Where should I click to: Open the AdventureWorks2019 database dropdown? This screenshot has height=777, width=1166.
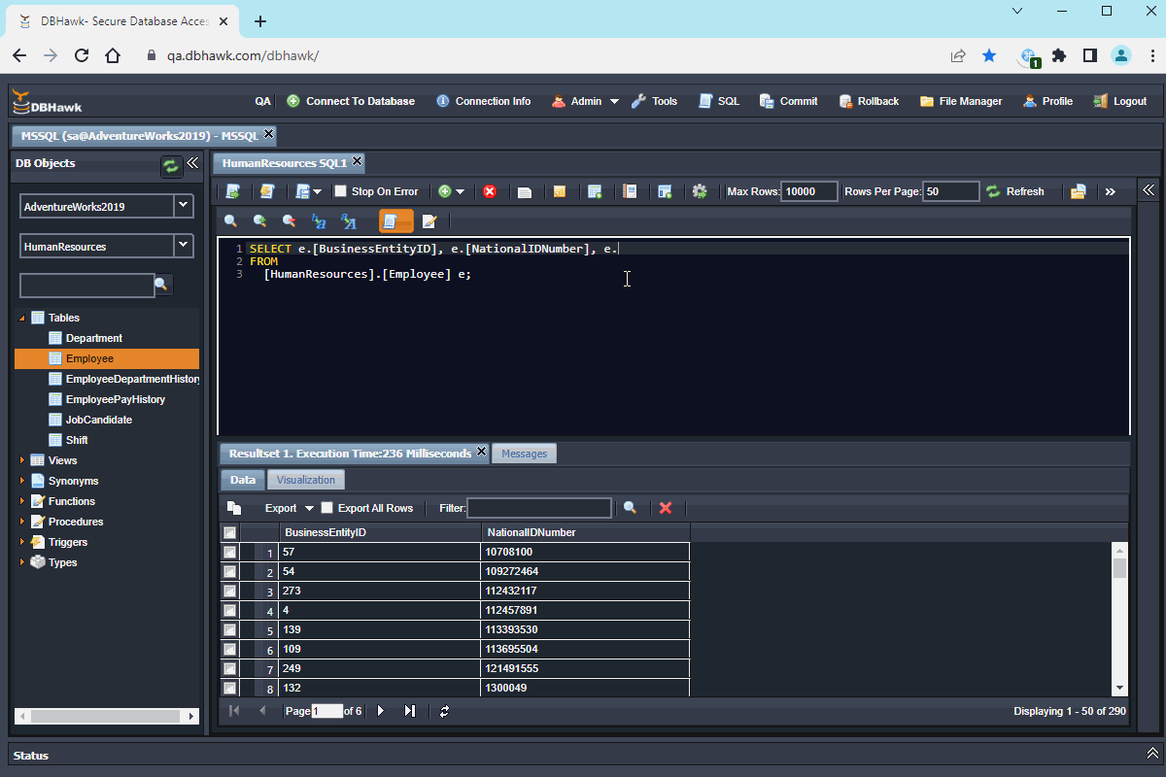point(182,206)
